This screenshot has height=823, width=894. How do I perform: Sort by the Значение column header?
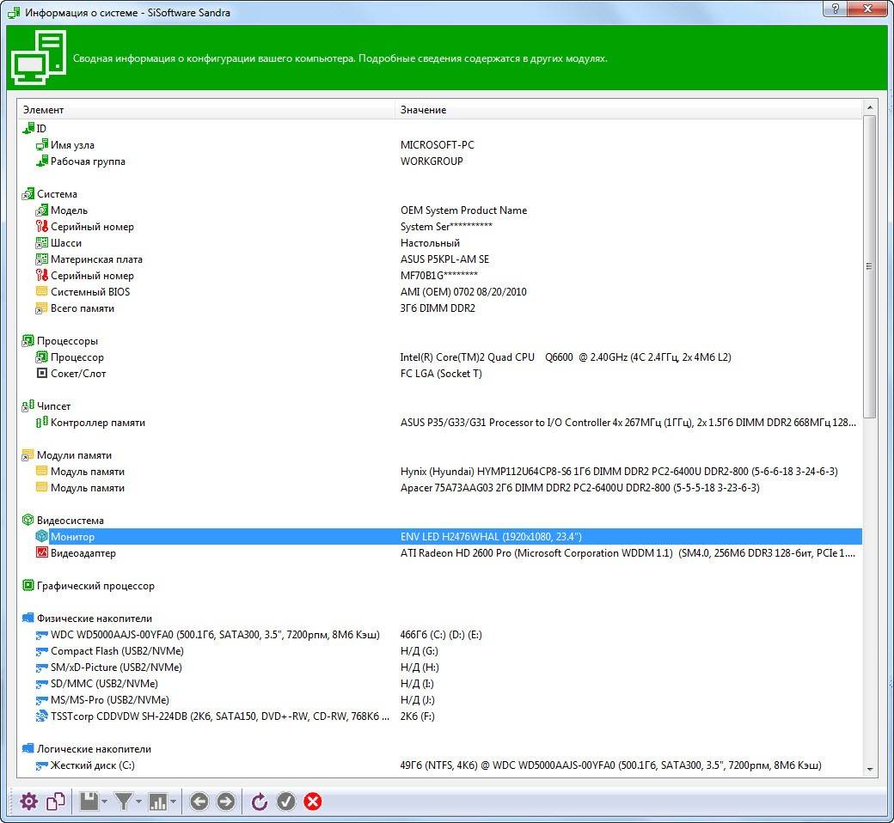pyautogui.click(x=628, y=110)
